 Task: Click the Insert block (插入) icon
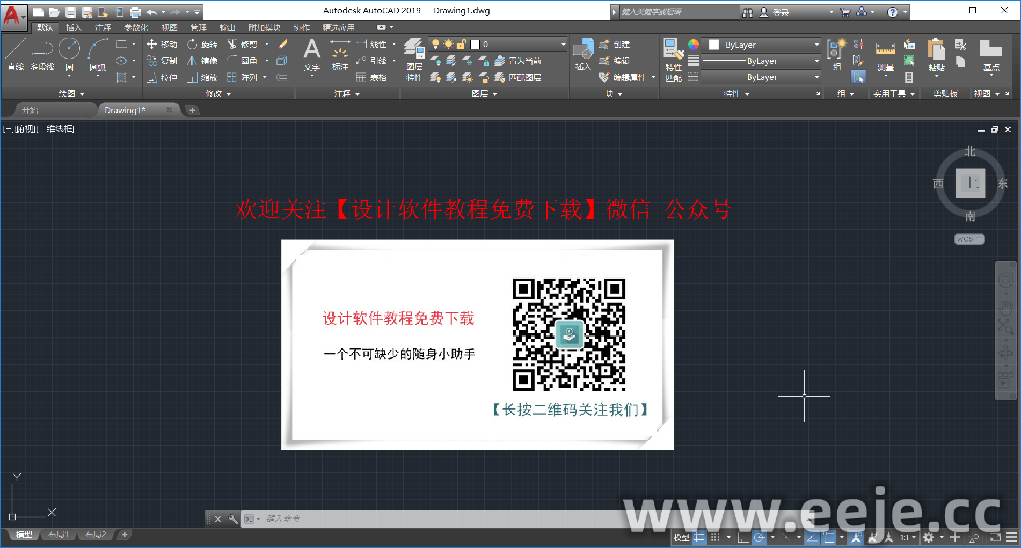(x=583, y=54)
